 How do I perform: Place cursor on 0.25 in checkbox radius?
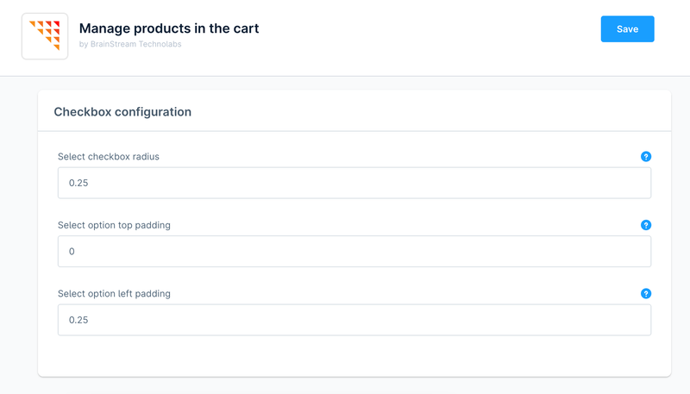click(78, 183)
